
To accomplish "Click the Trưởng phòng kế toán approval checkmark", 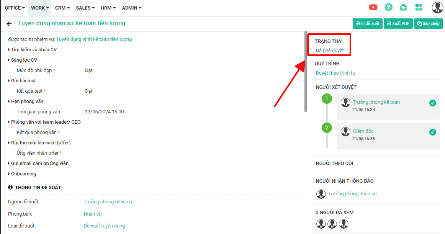I will point(433,103).
